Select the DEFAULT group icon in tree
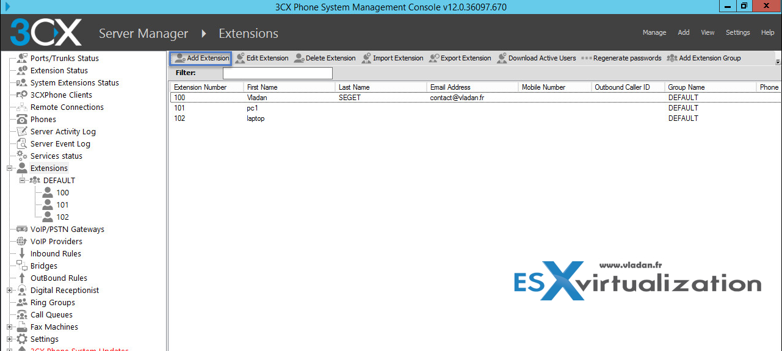The height and width of the screenshot is (351, 782). click(x=35, y=180)
